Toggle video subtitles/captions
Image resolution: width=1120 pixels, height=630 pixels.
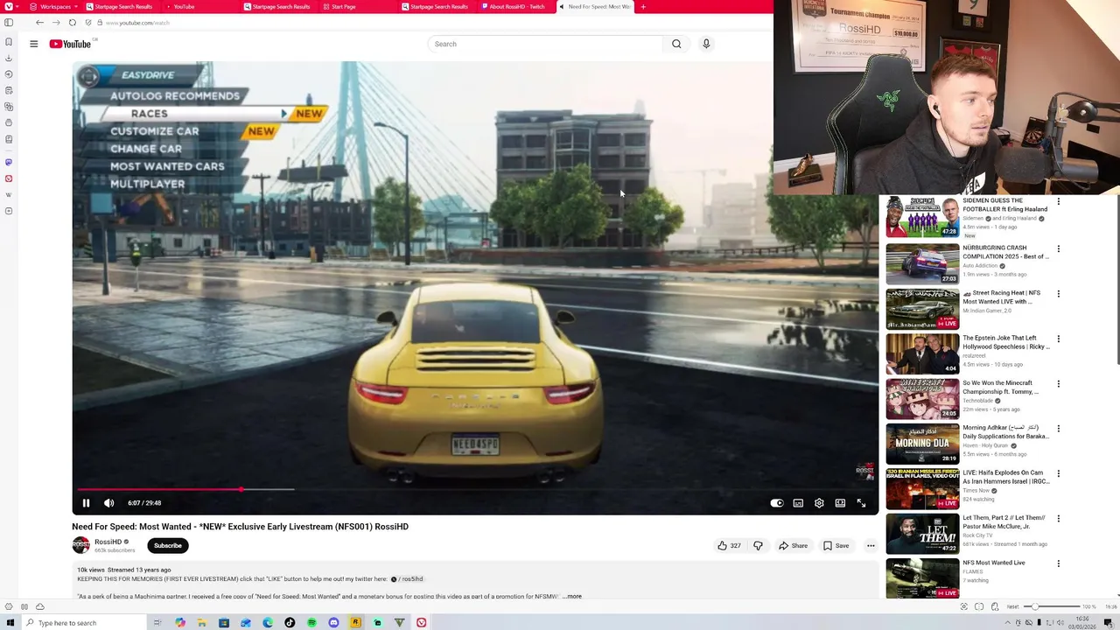click(x=798, y=503)
